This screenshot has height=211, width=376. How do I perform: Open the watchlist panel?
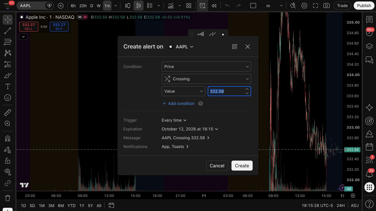pyautogui.click(x=369, y=20)
